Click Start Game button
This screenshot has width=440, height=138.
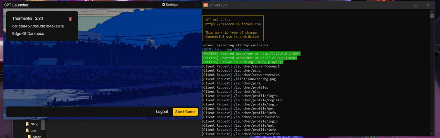pyautogui.click(x=185, y=112)
